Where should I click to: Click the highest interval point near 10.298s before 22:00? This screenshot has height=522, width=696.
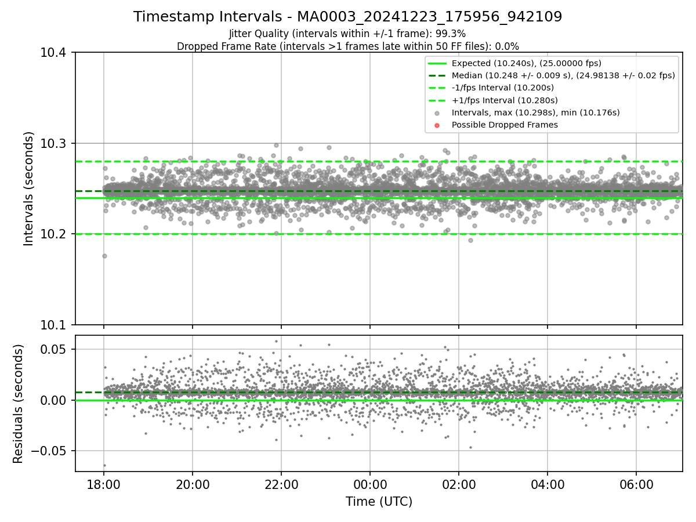276,146
